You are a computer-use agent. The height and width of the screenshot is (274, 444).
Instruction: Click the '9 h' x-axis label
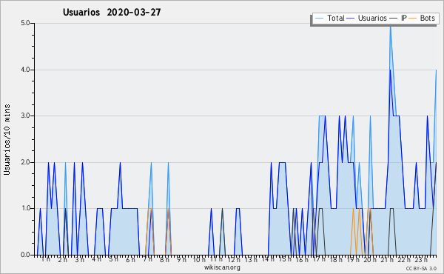182,259
